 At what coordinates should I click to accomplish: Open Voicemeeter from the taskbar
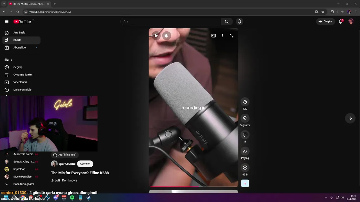[64, 198]
